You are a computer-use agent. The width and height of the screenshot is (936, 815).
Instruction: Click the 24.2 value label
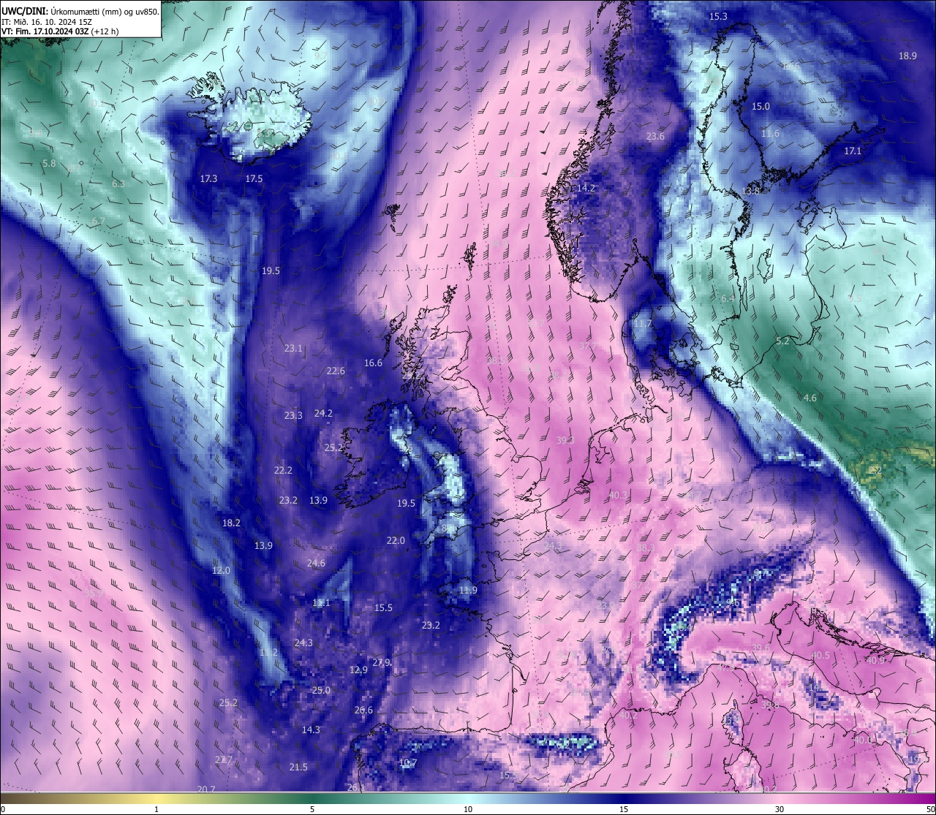point(323,413)
